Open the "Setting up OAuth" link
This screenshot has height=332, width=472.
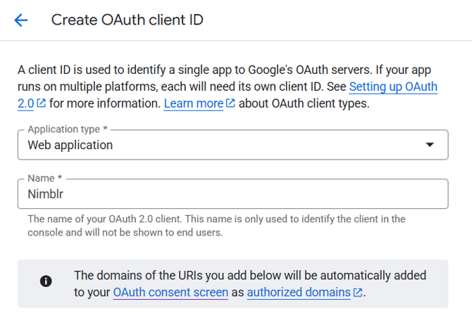393,87
